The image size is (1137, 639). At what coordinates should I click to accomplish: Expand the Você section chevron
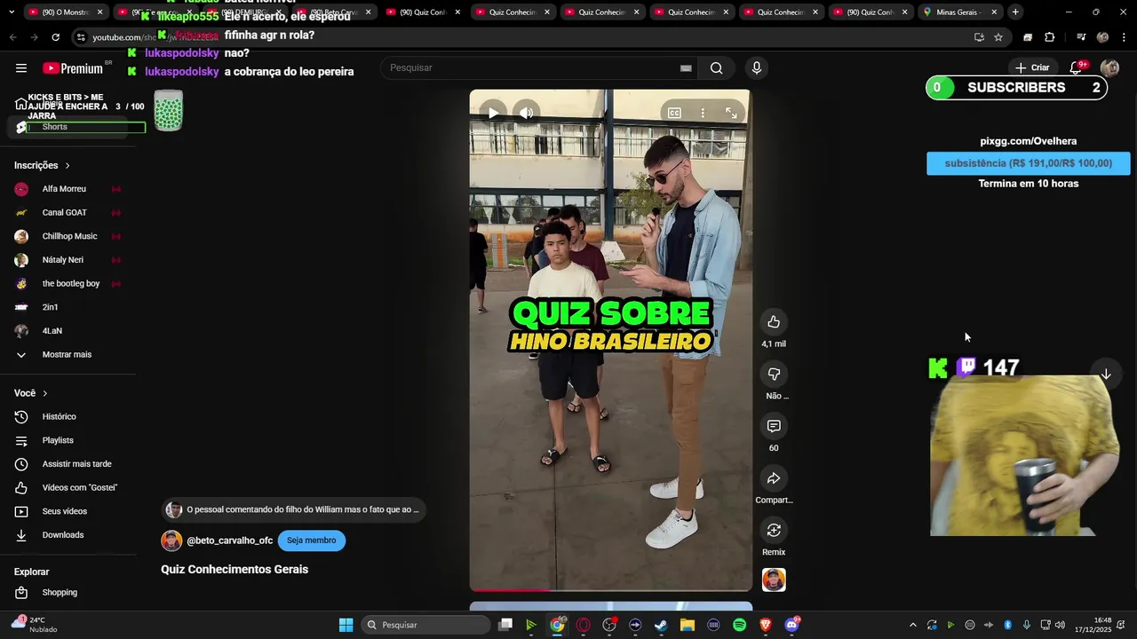point(45,393)
